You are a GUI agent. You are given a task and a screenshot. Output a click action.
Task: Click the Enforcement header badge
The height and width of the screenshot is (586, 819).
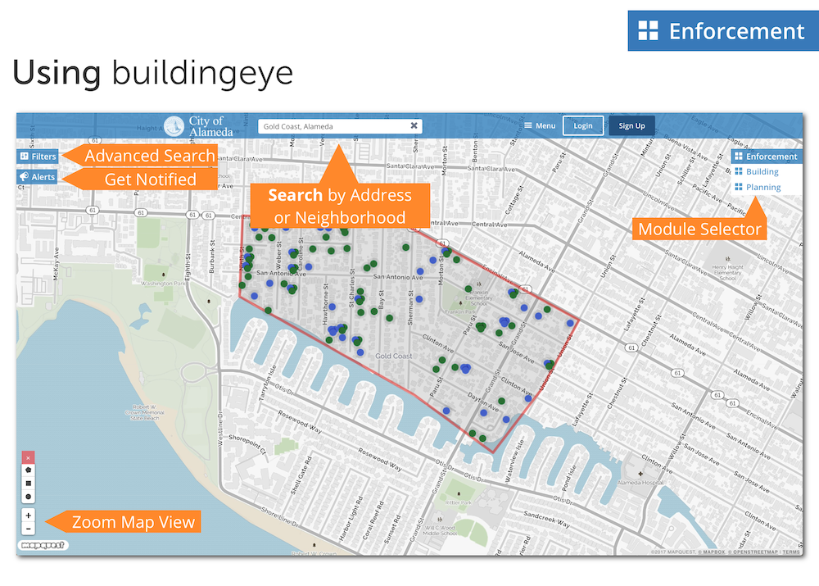(x=723, y=31)
